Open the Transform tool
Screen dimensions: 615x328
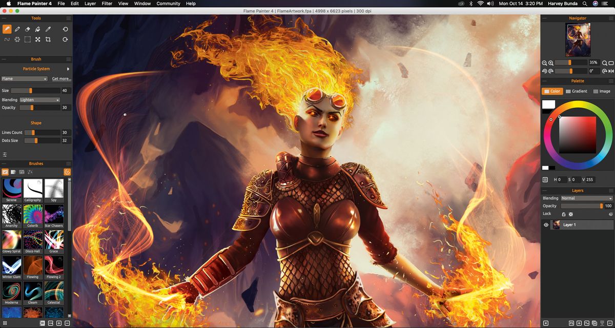click(37, 39)
